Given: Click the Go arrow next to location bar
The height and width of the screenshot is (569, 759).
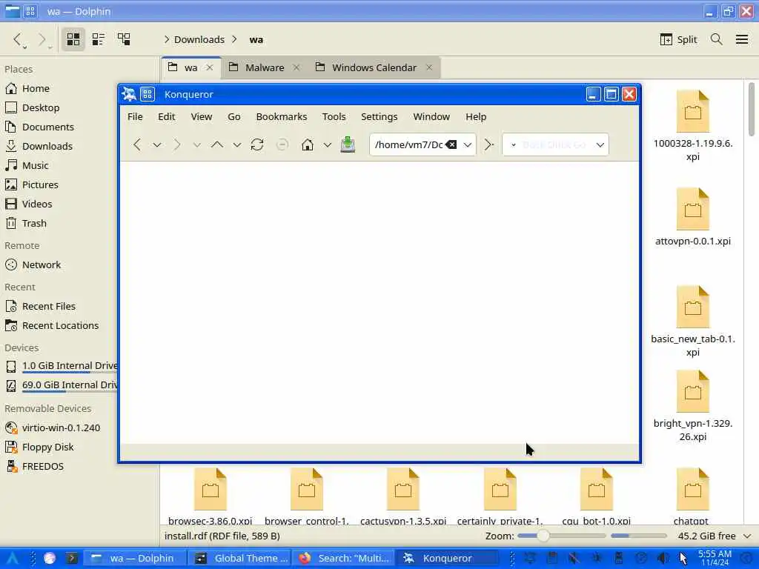Looking at the screenshot, I should pyautogui.click(x=489, y=144).
